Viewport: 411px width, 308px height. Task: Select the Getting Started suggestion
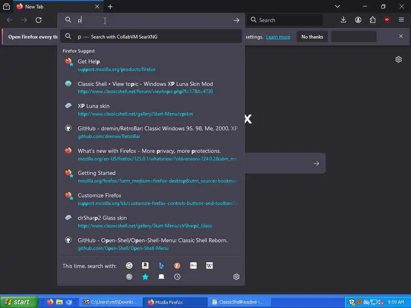pos(151,177)
